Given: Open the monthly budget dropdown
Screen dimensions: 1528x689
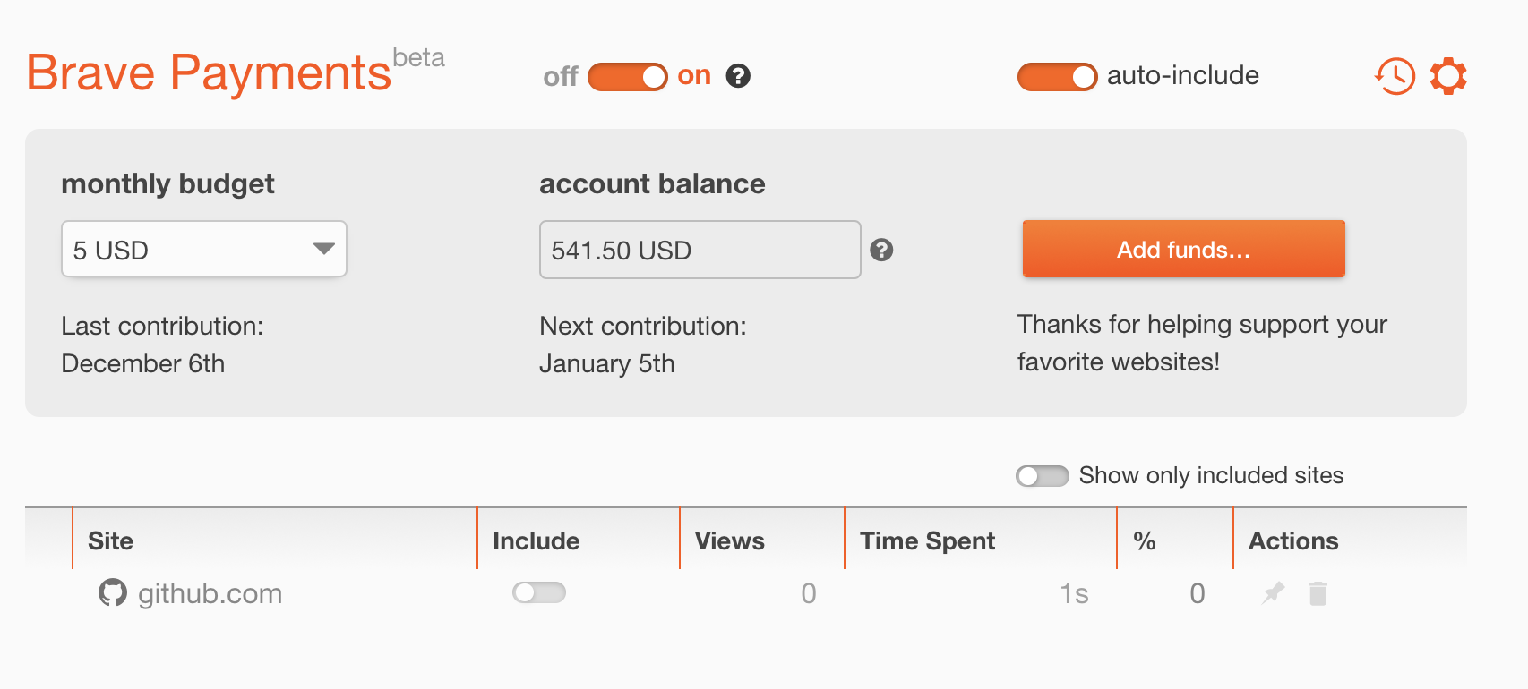Looking at the screenshot, I should point(203,250).
